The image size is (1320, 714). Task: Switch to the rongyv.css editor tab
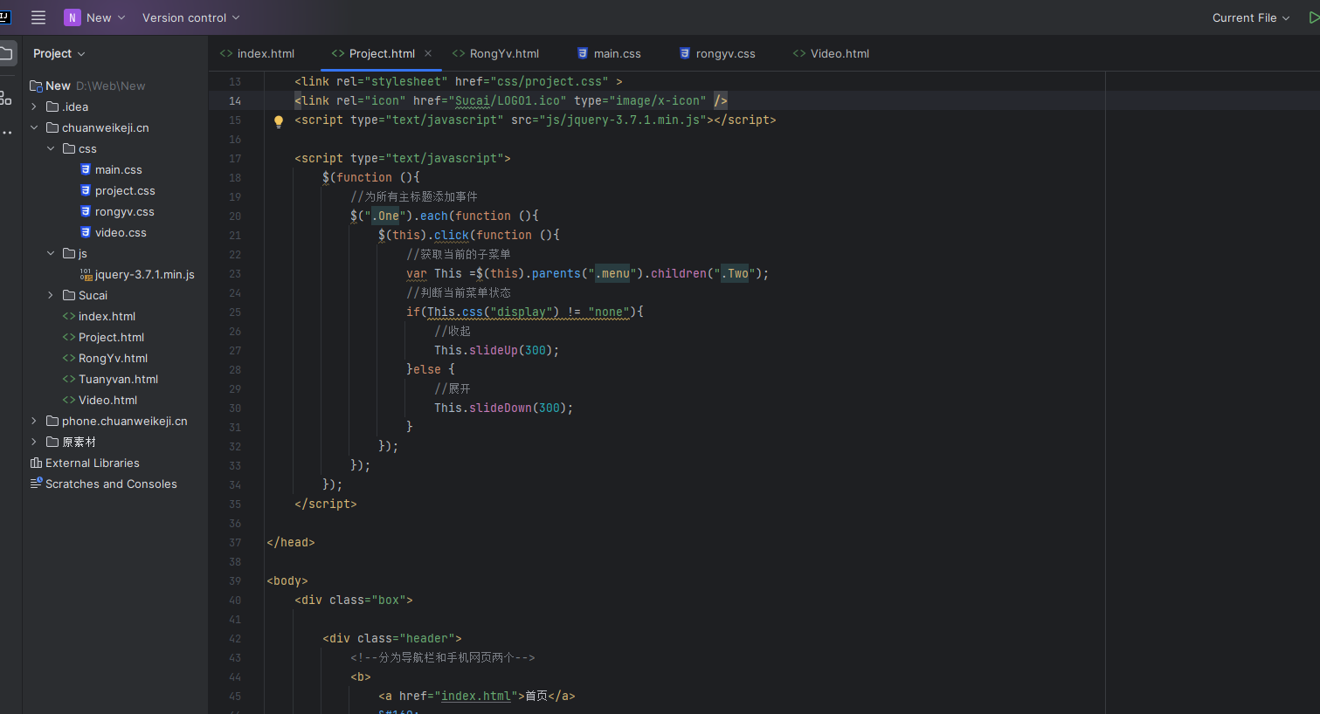tap(717, 53)
